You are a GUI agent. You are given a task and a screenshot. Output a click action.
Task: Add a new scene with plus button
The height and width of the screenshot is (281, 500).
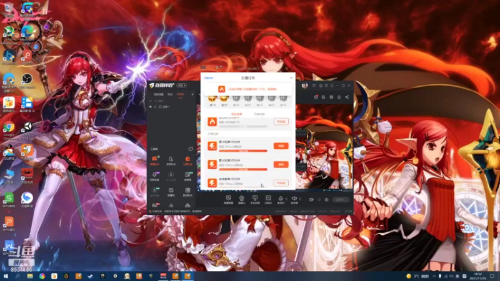coord(192,95)
